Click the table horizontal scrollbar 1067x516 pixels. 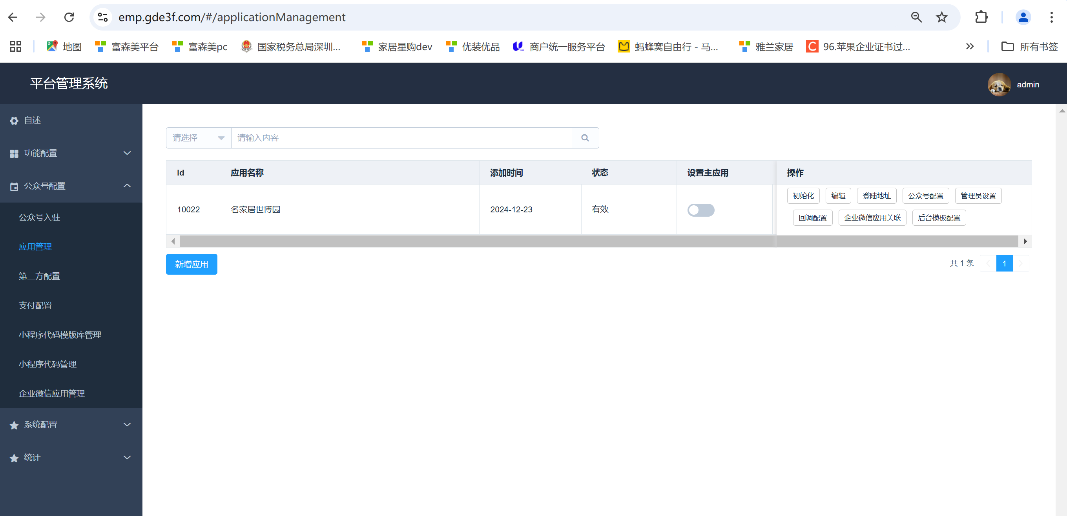point(598,241)
